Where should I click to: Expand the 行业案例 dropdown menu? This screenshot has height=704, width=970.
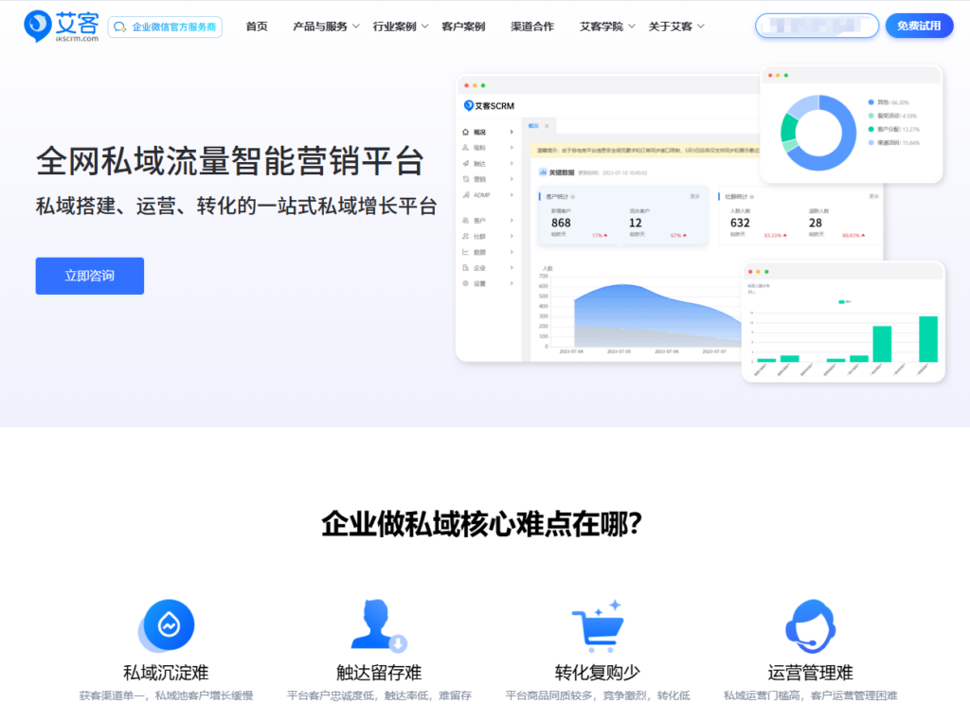tap(401, 27)
